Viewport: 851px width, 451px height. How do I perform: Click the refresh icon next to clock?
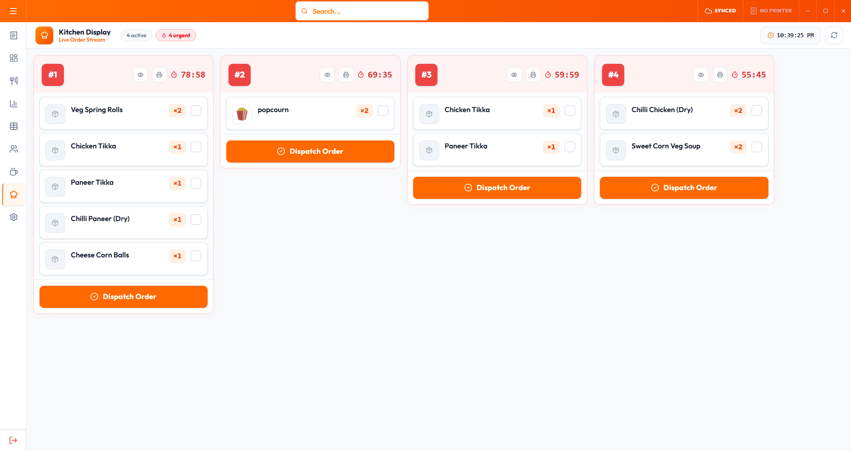click(x=834, y=35)
